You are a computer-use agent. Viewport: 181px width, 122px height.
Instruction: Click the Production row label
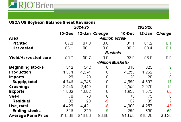click(20, 72)
